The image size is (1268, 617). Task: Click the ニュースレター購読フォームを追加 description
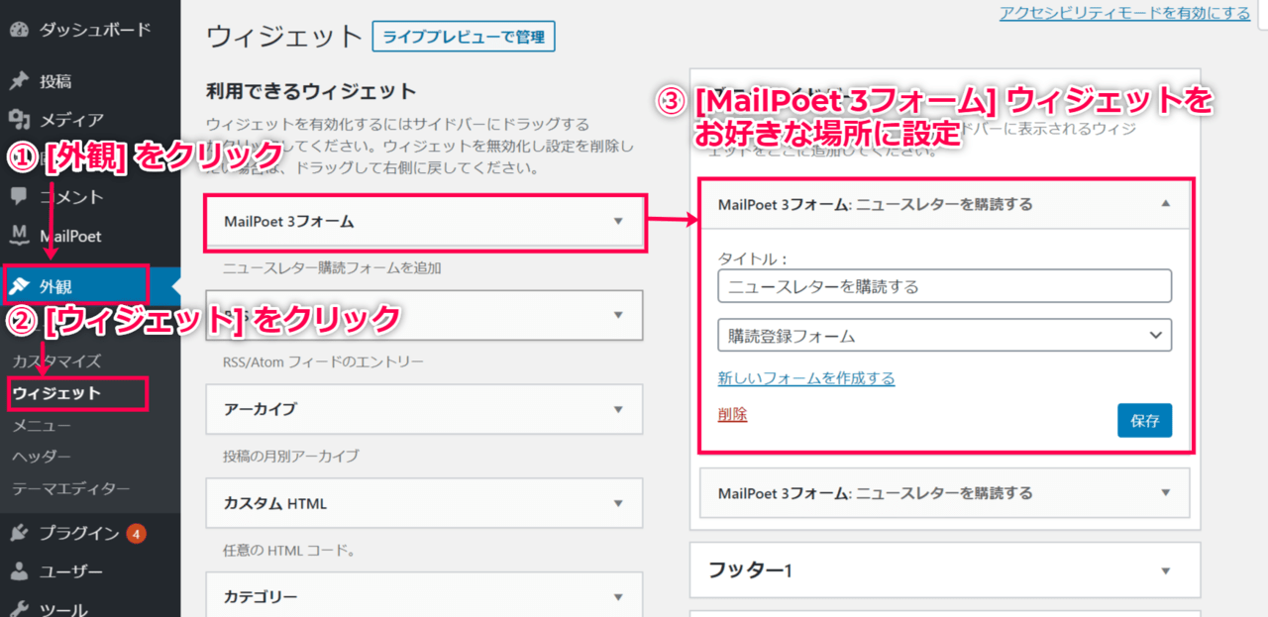pyautogui.click(x=332, y=267)
